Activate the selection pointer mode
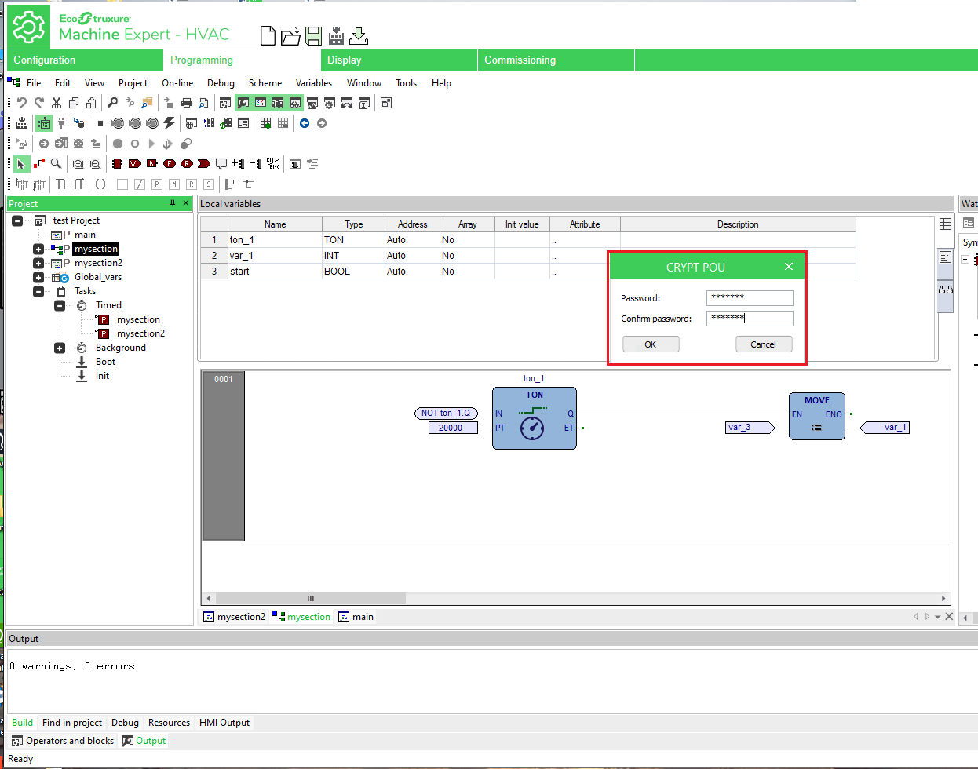This screenshot has width=978, height=769. click(22, 164)
